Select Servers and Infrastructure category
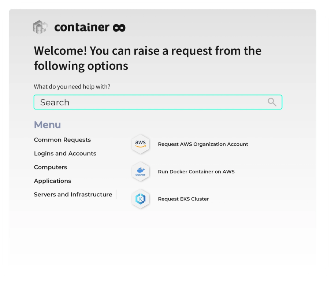This screenshot has height=285, width=331. (73, 194)
